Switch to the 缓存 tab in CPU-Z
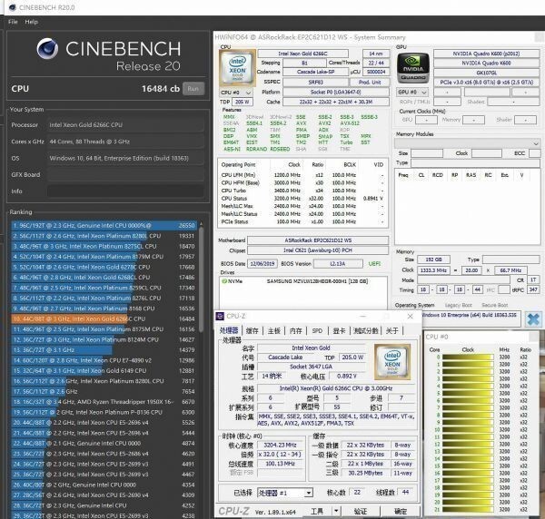The height and width of the screenshot is (519, 545). (x=252, y=331)
